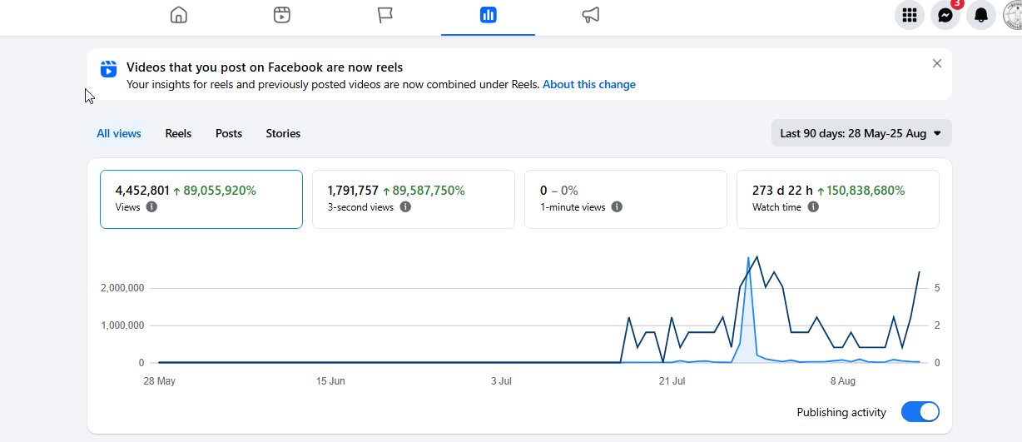This screenshot has width=1022, height=442.
Task: Select the Watch time metric card
Action: coord(838,199)
